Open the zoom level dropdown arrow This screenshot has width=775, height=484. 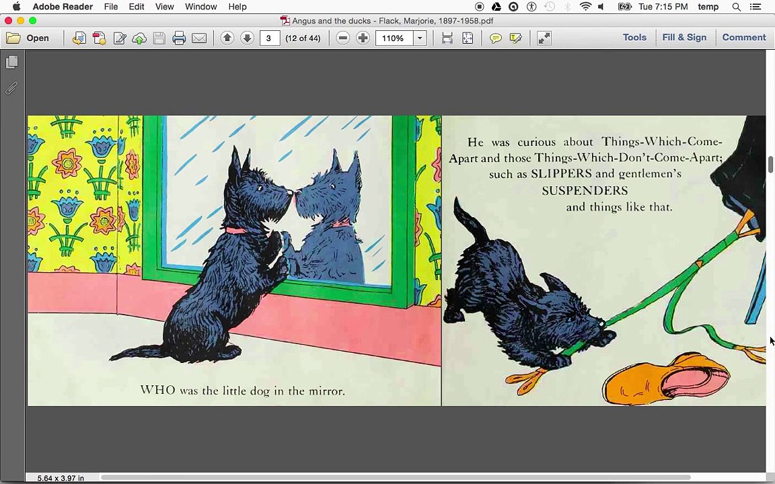coord(420,38)
